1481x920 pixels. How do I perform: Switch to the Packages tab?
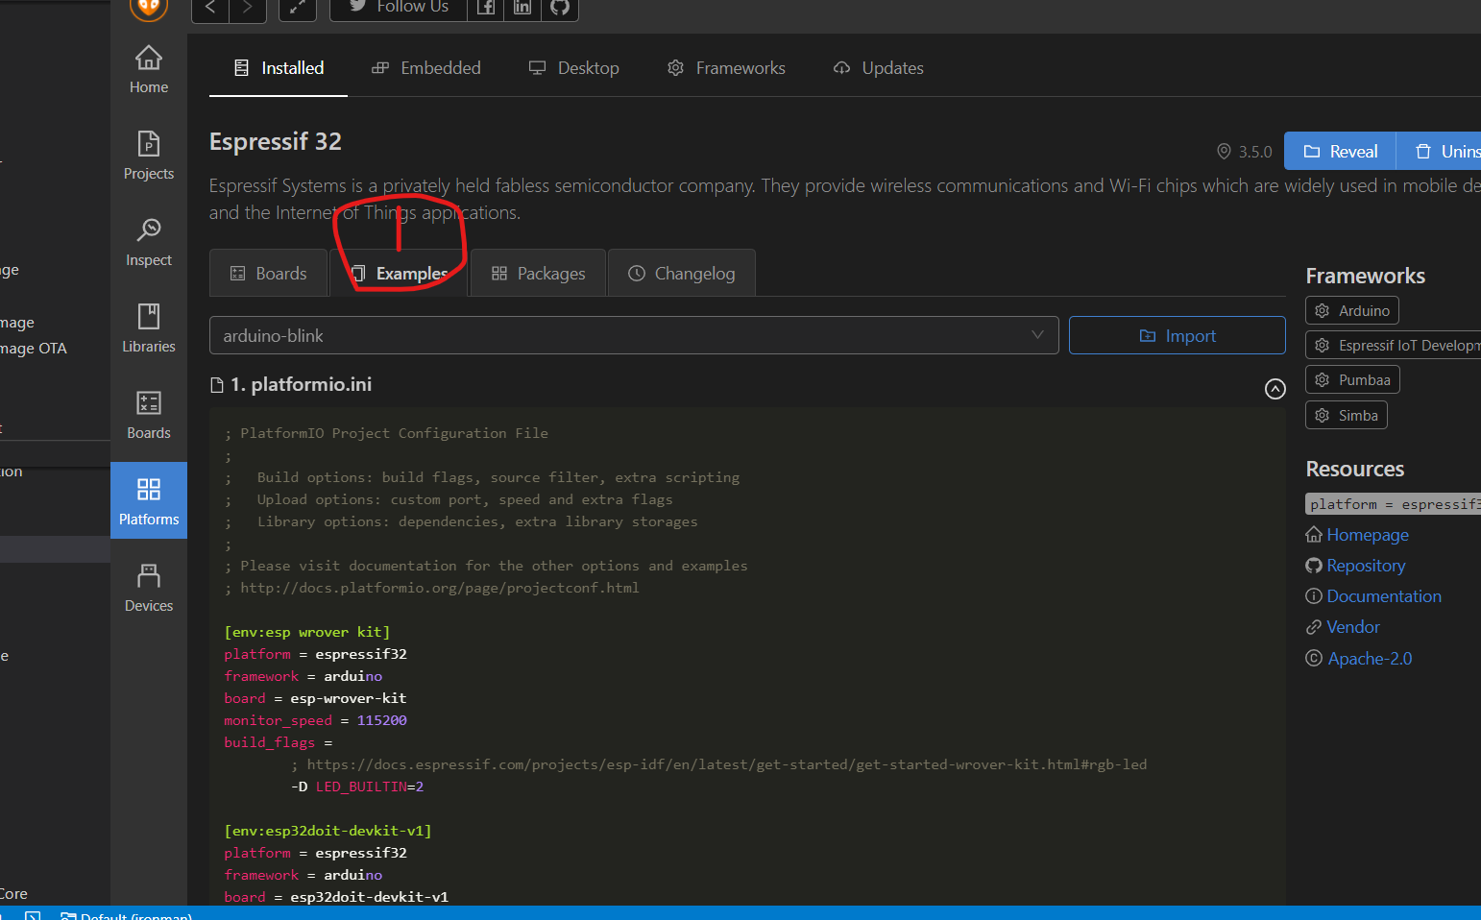coord(538,273)
